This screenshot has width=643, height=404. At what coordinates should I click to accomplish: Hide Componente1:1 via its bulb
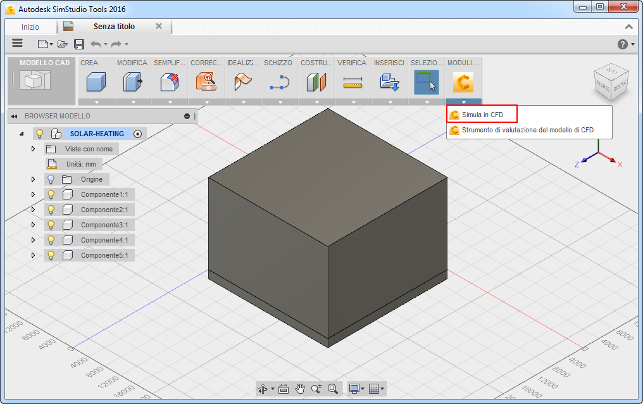pos(51,194)
